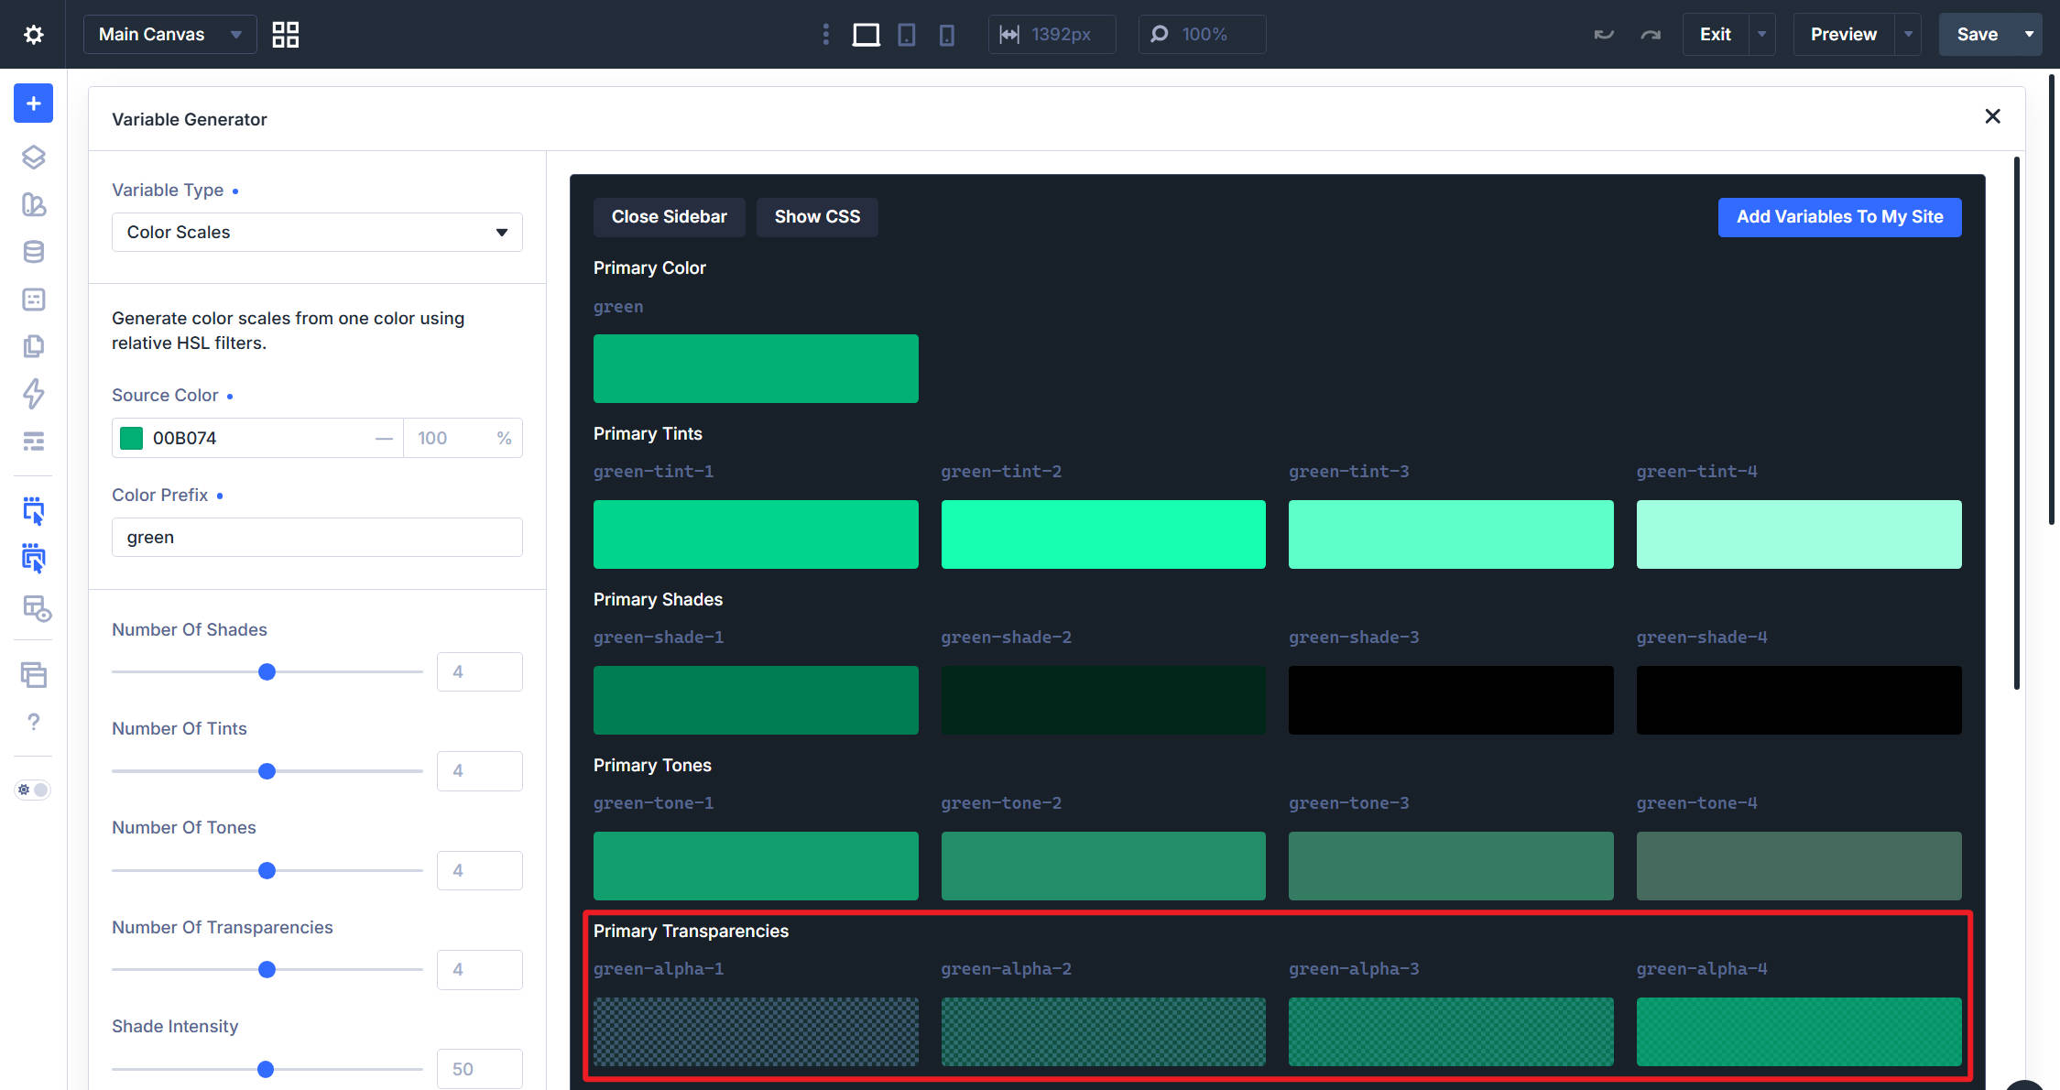This screenshot has width=2060, height=1090.
Task: Click the green-shade-1 swatch
Action: (x=756, y=700)
